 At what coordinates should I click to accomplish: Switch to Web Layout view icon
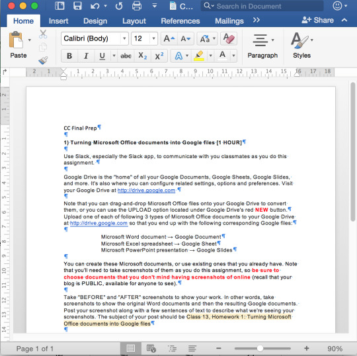[151, 348]
